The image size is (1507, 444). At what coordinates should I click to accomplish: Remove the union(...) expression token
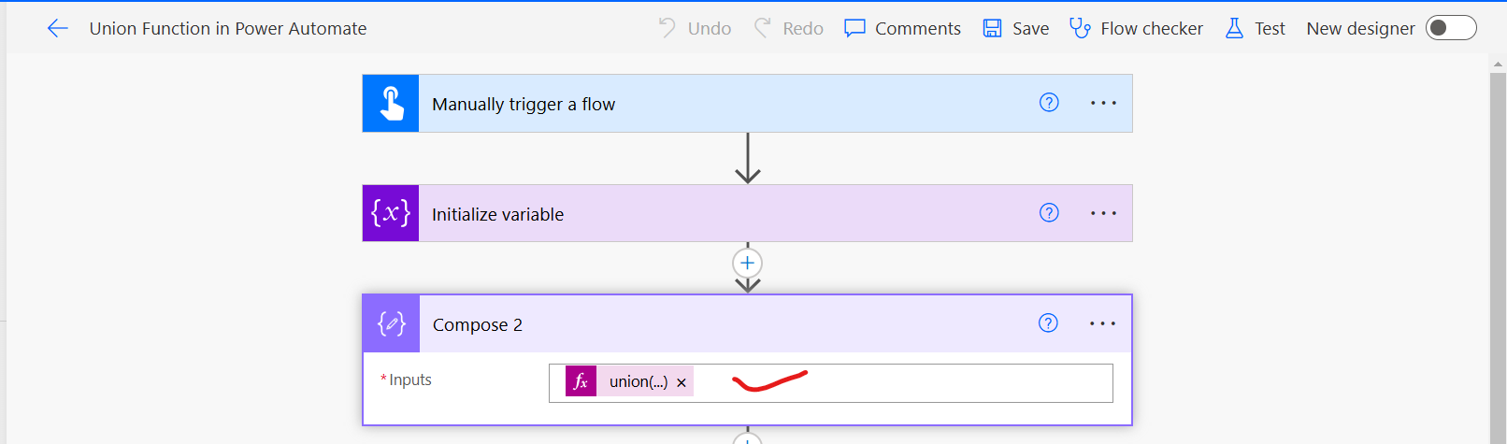682,382
